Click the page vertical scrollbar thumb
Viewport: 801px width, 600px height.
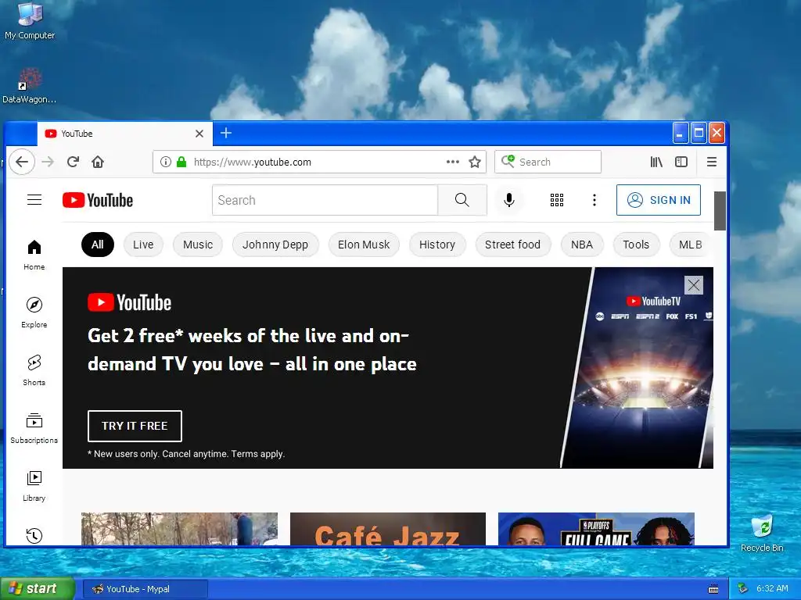pyautogui.click(x=720, y=211)
